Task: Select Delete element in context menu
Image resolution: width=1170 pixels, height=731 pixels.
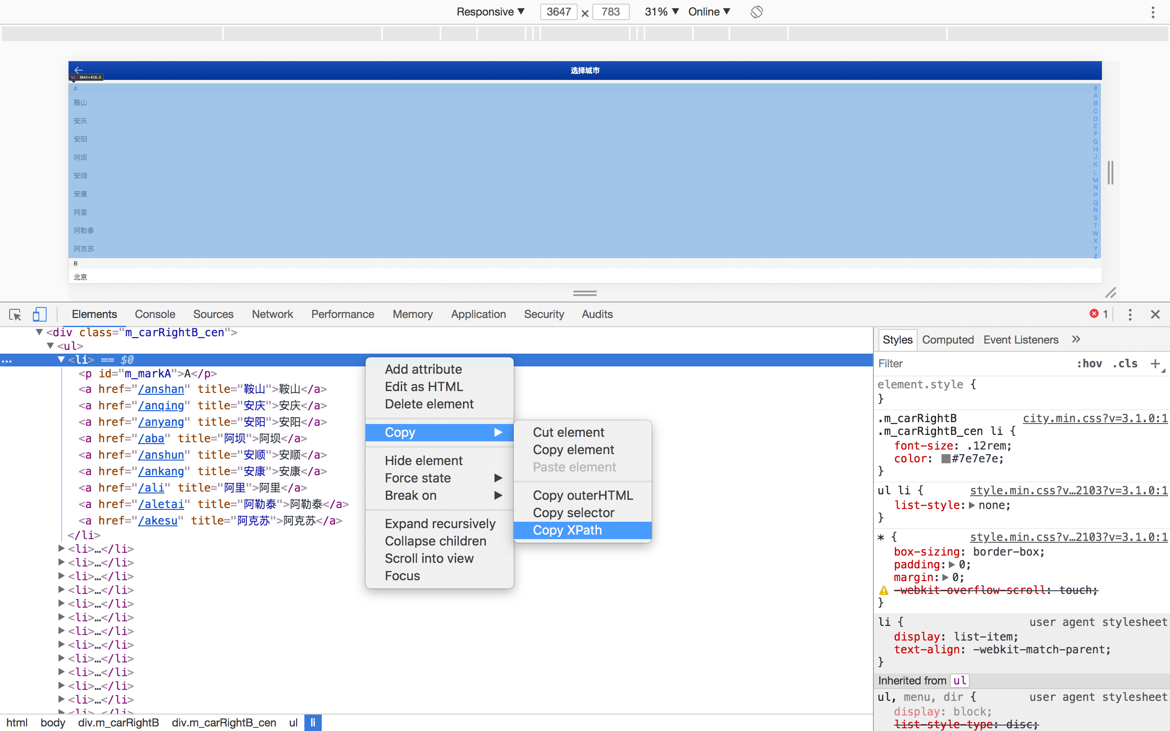Action: [440, 404]
